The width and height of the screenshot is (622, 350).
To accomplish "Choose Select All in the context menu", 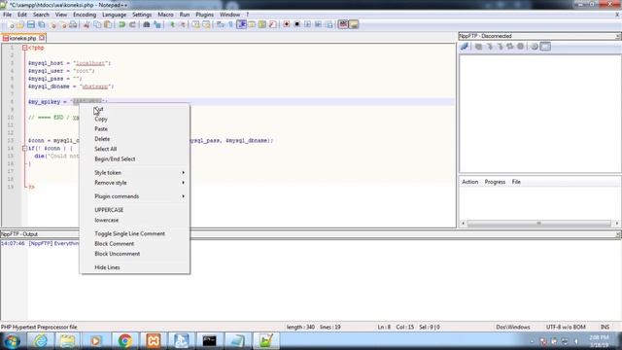I will [x=134, y=149].
